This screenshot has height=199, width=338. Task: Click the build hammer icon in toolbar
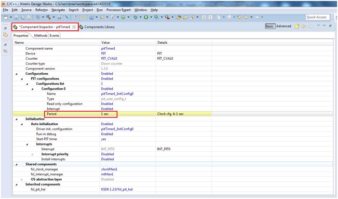point(49,17)
